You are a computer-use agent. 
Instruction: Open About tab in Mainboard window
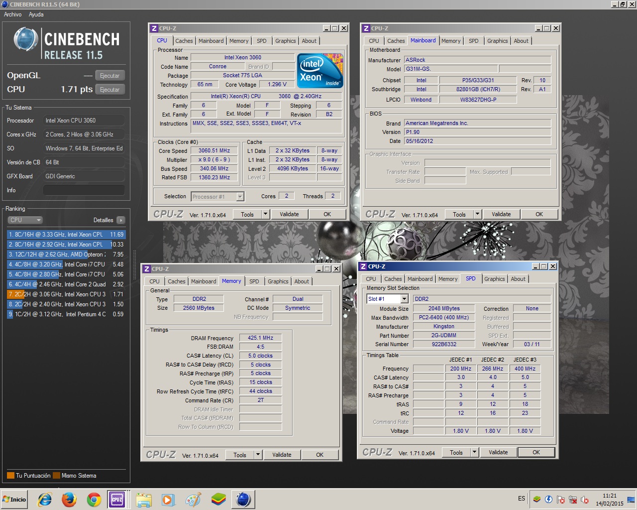[x=521, y=41]
